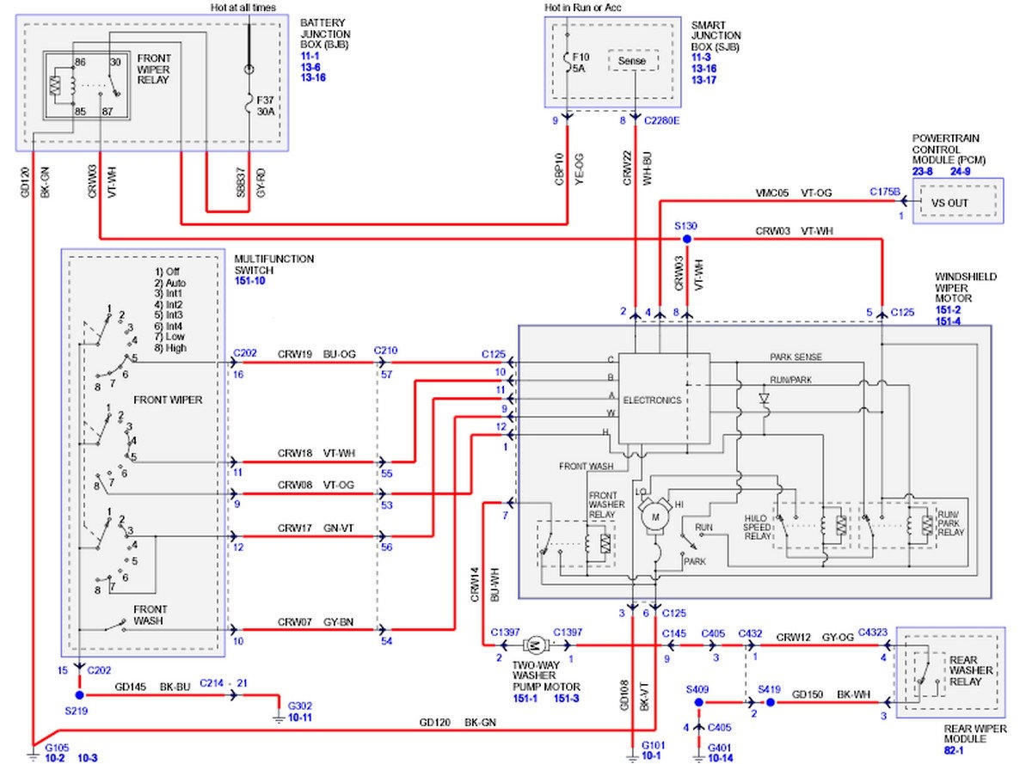This screenshot has height=764, width=1032.
Task: Open the 11-1 page reference link
Action: 310,54
